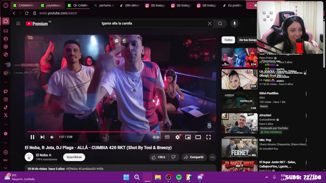Select the Todos filter chip
Screen dimensions: 326x183
(228, 40)
